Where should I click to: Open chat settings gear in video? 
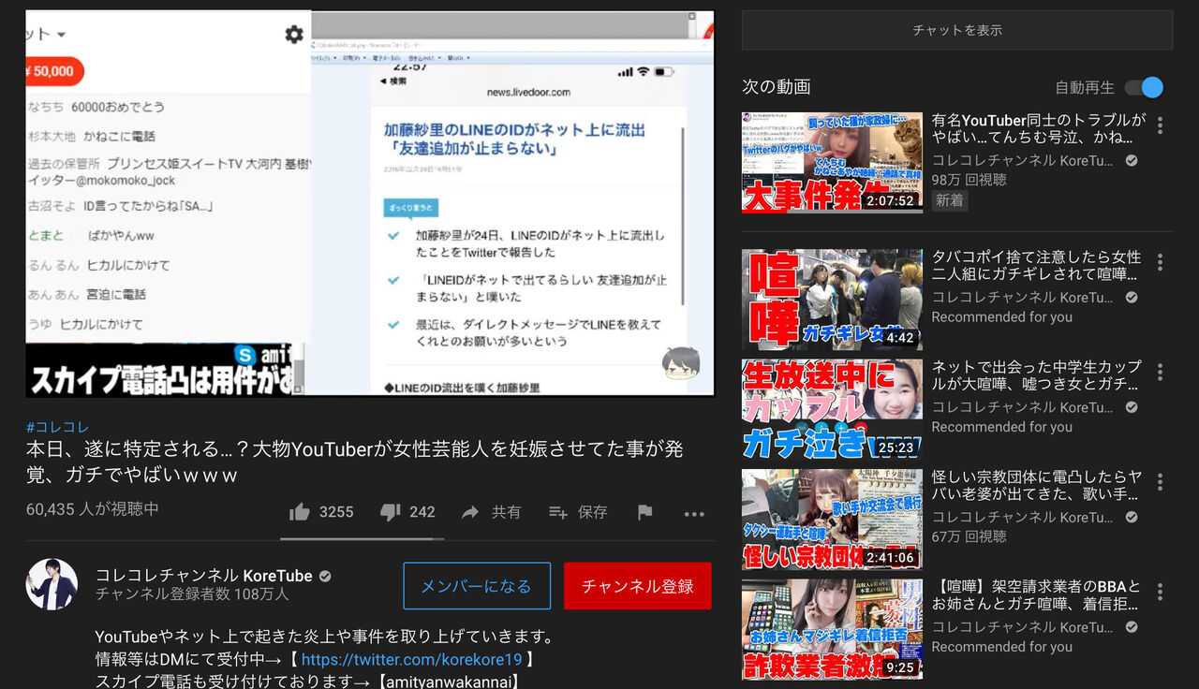pos(294,35)
